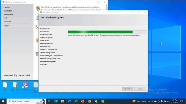
Task: Select the CMS folder on the desktop
Action: pos(5,86)
